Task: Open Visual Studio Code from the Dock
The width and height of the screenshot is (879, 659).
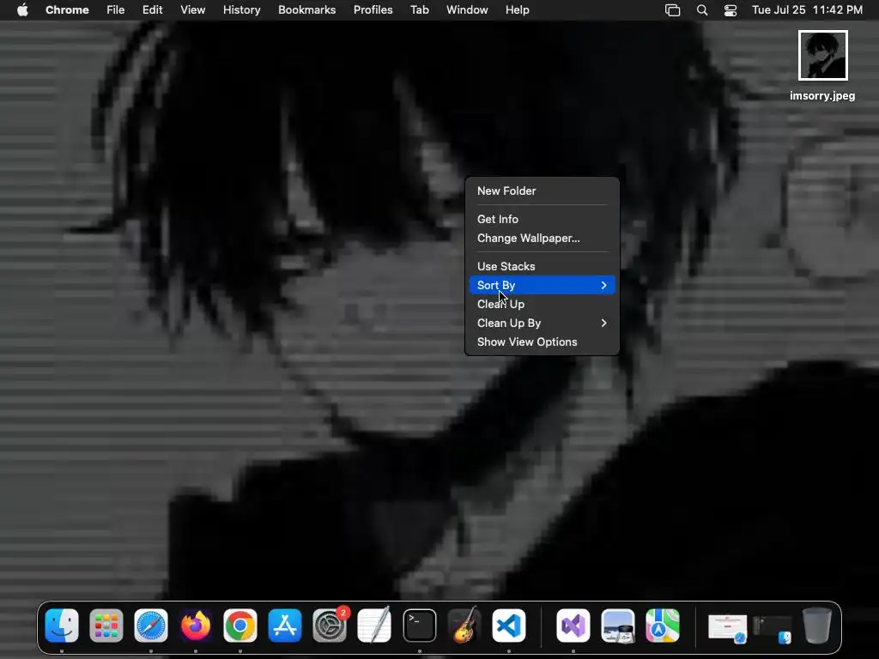Action: coord(509,626)
